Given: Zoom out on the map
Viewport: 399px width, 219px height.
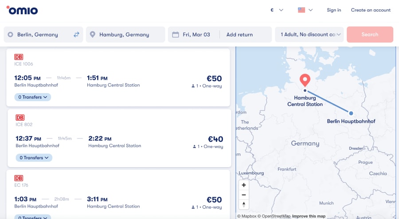Looking at the screenshot, I should tap(244, 195).
